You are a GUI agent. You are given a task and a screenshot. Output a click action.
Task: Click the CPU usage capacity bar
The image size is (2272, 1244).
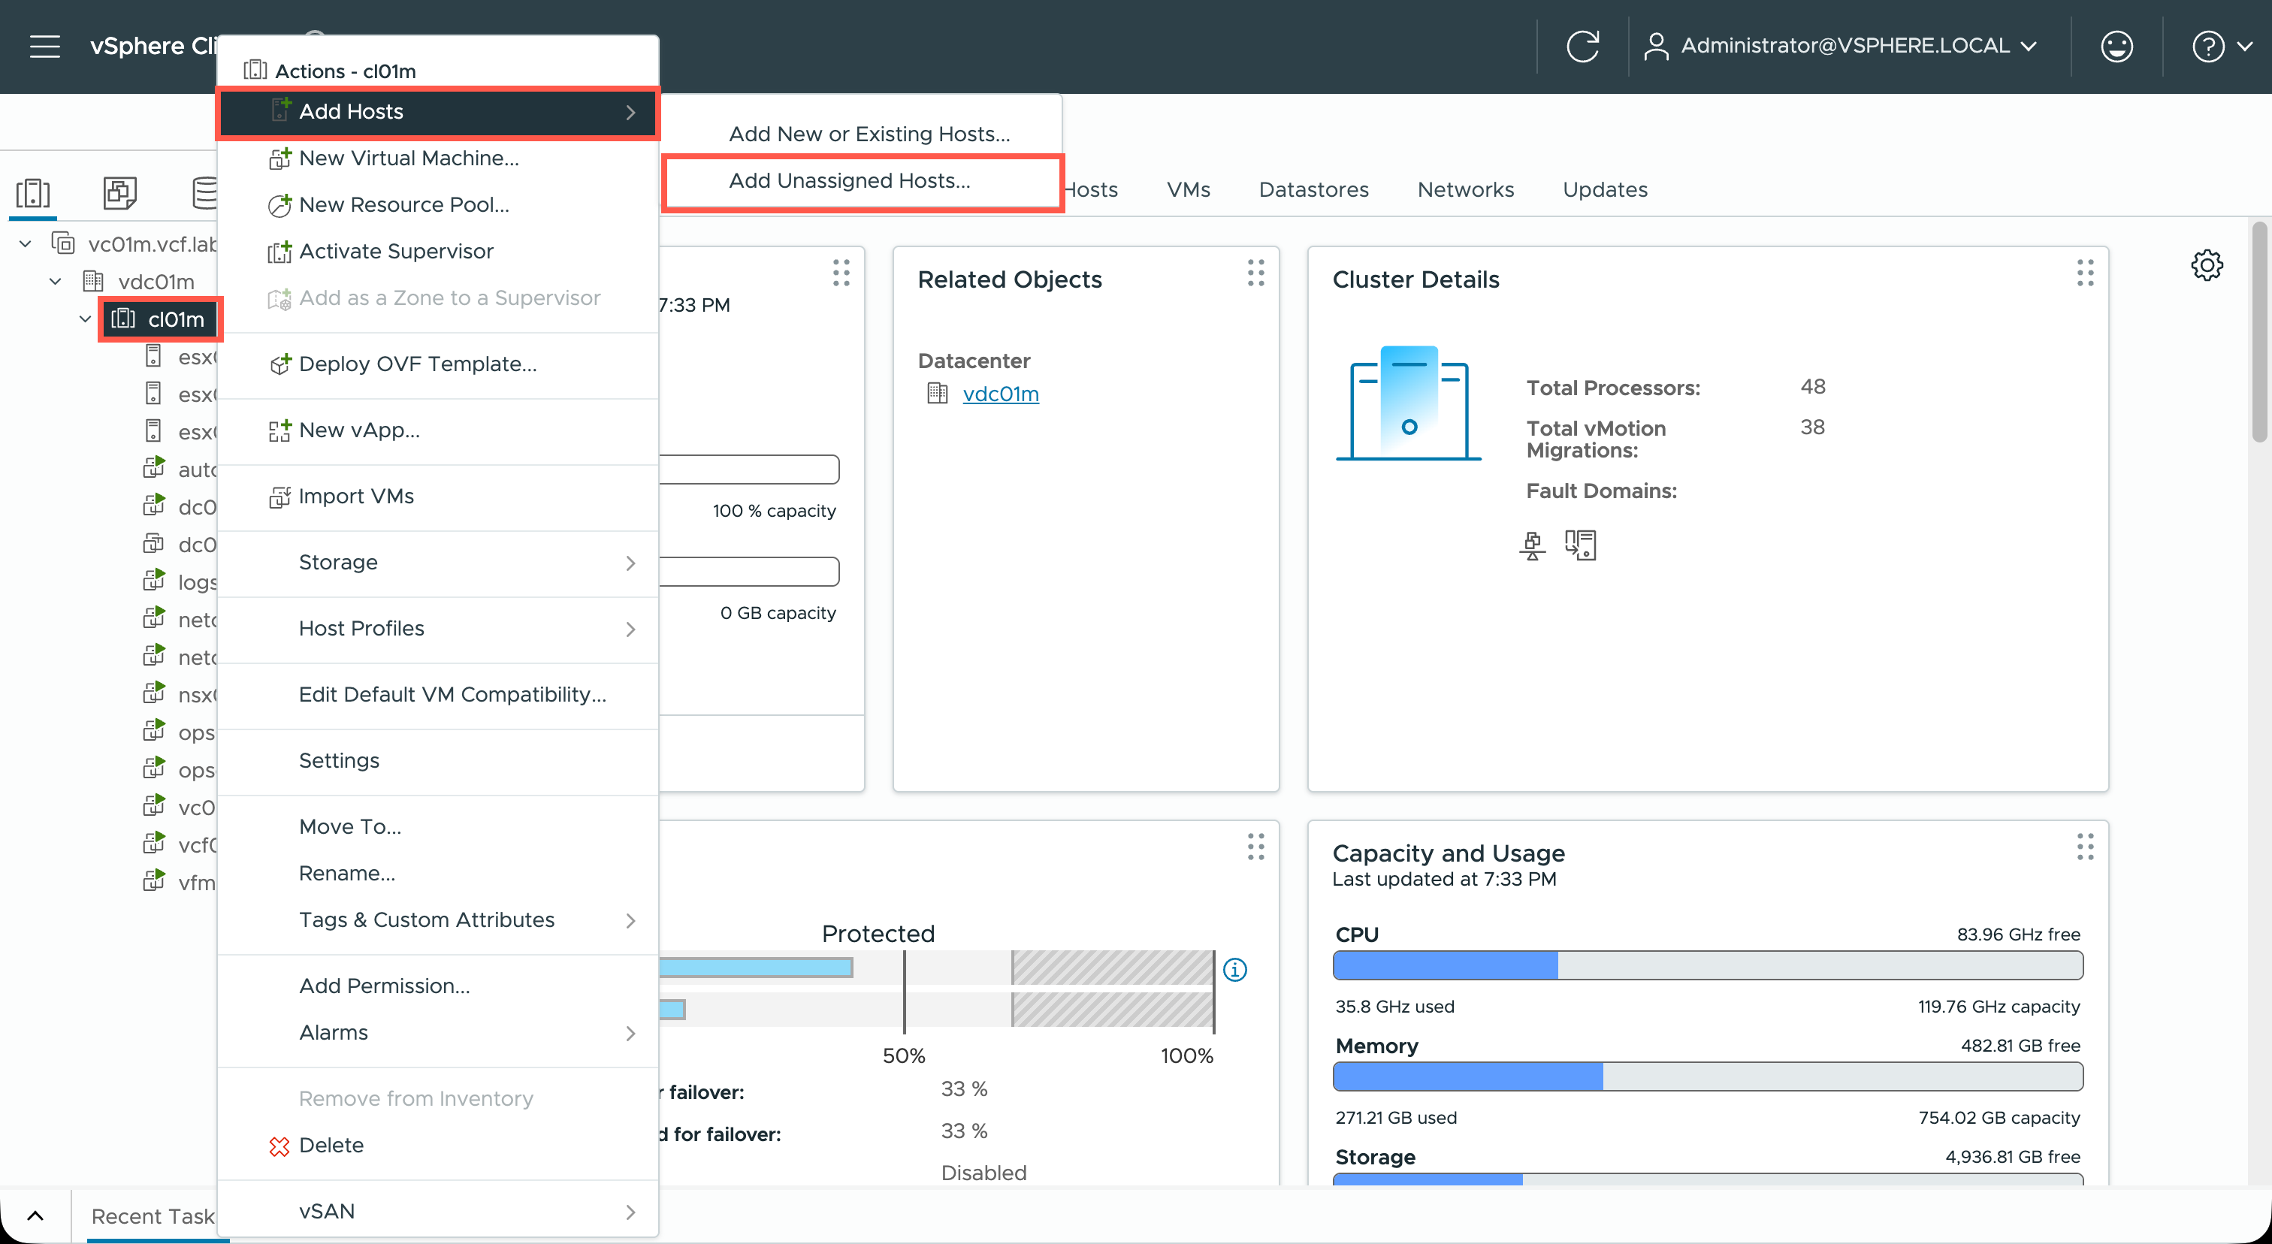tap(1707, 965)
